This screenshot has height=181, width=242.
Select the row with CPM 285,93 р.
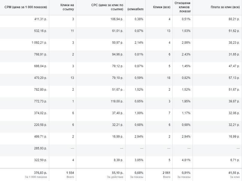[121, 148]
